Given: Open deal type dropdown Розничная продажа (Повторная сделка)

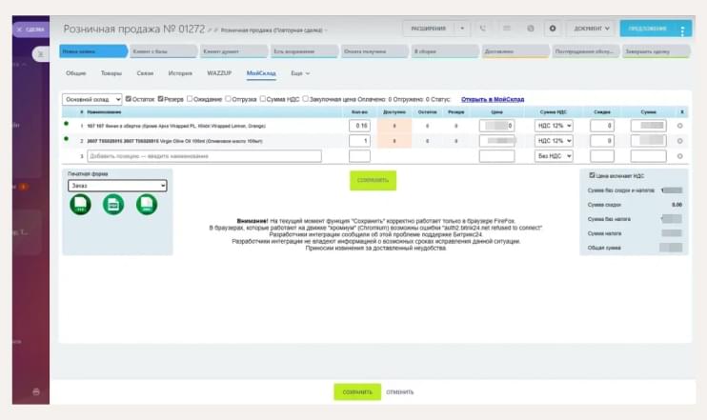Looking at the screenshot, I should click(x=273, y=30).
